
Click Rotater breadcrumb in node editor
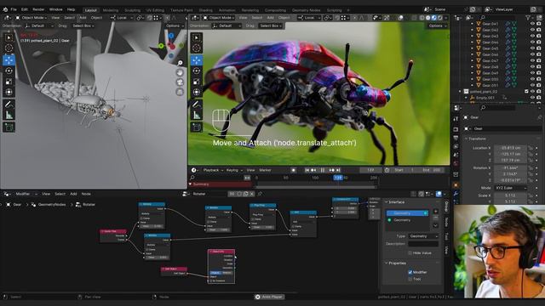pos(89,204)
